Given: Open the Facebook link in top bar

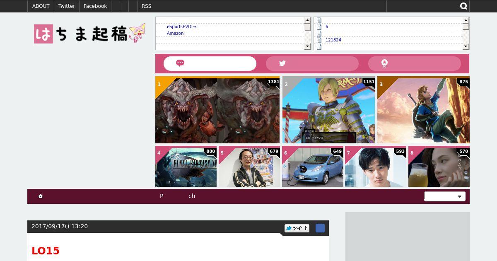Looking at the screenshot, I should point(95,6).
